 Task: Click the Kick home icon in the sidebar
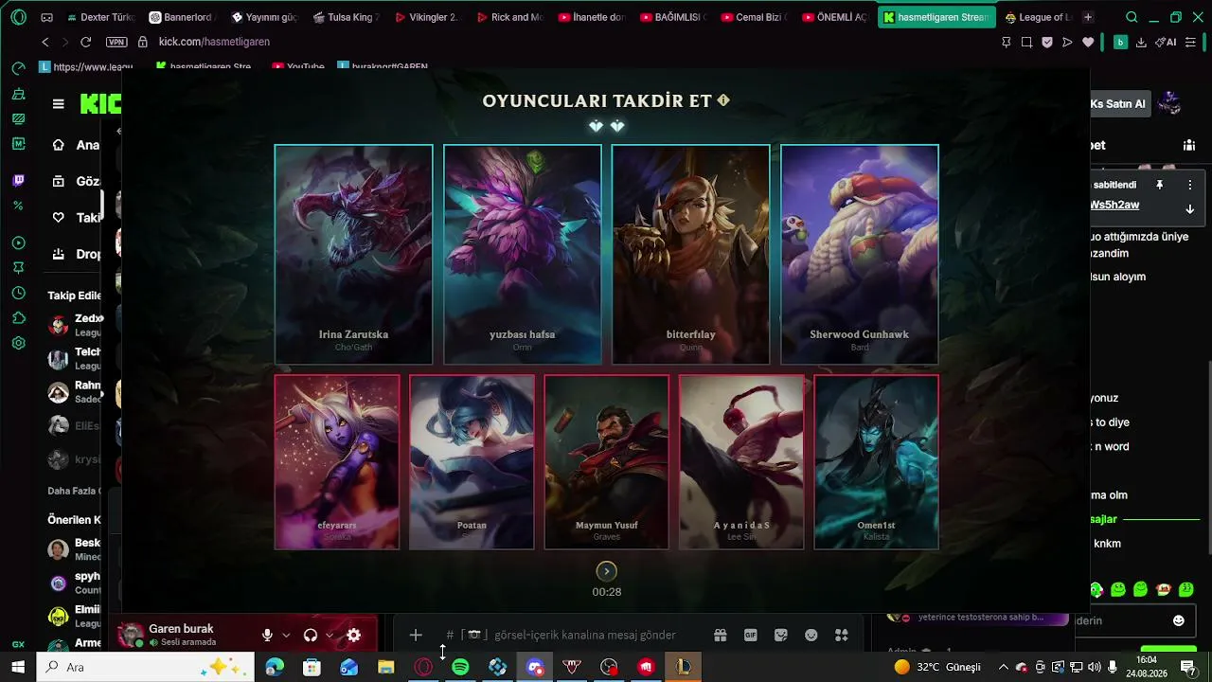coord(59,145)
